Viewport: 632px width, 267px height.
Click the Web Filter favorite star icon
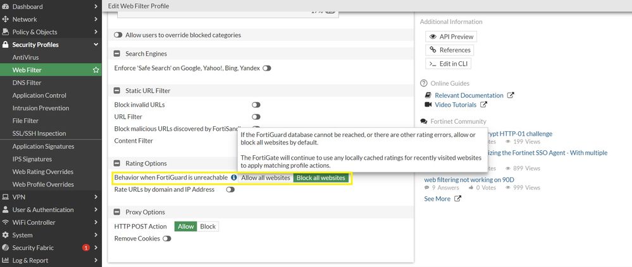(96, 70)
